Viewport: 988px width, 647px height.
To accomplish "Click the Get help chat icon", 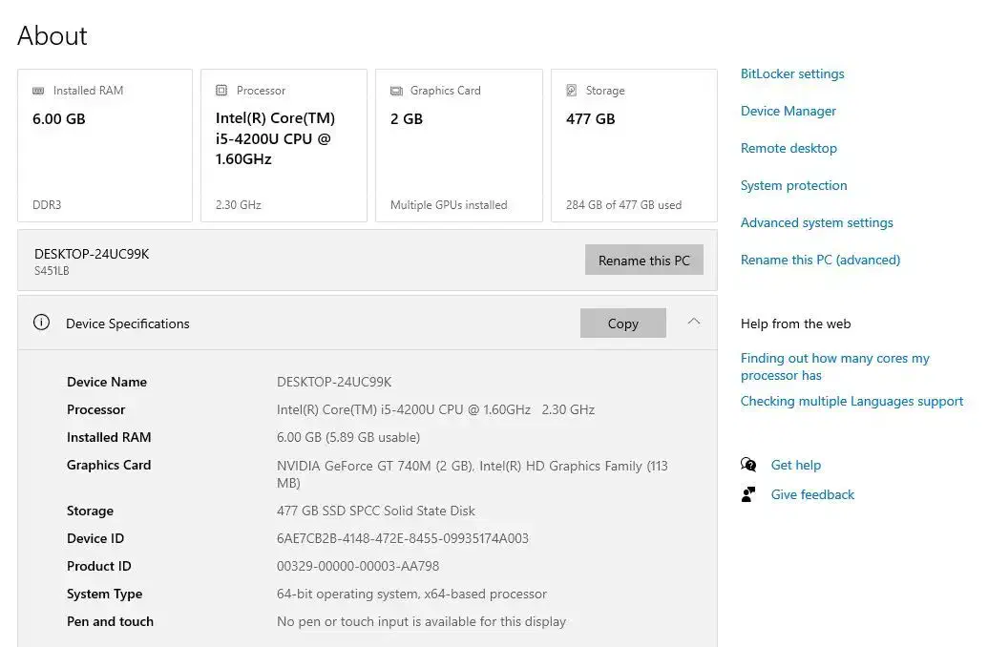I will click(x=748, y=465).
